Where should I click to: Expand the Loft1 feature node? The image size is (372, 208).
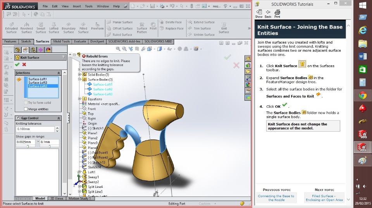[80, 172]
